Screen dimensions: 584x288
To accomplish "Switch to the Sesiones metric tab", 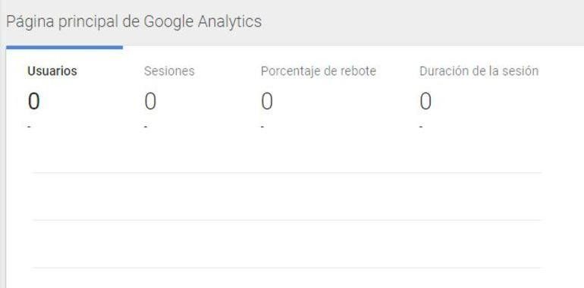I will click(169, 70).
